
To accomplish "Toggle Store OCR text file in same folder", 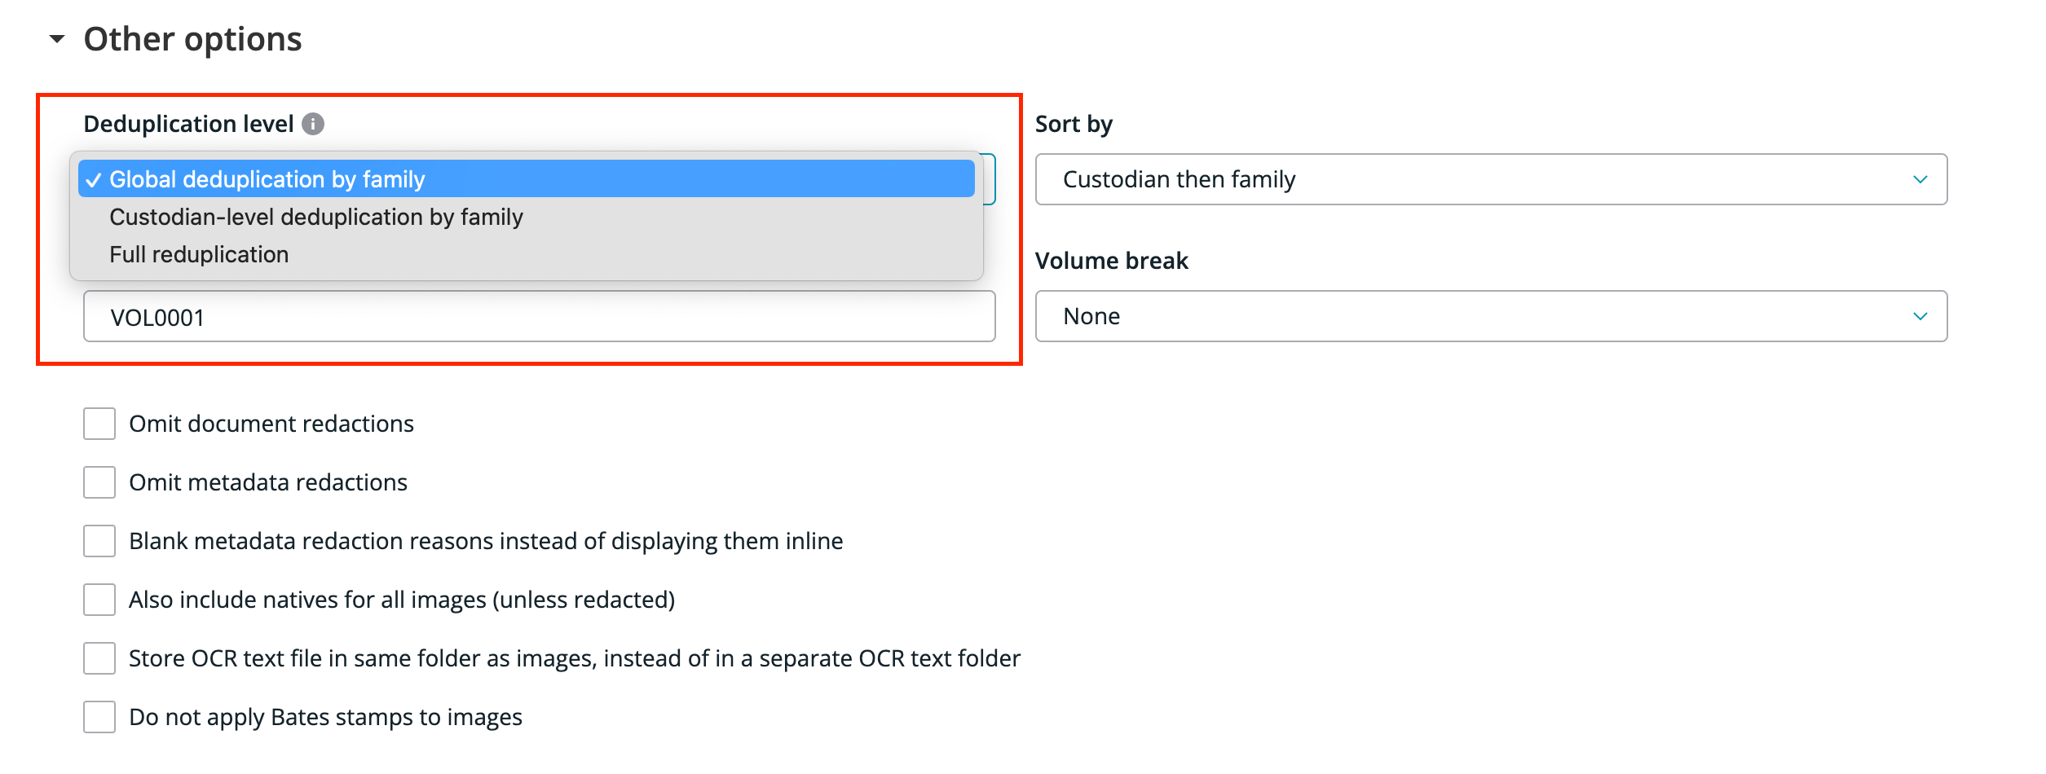I will pos(99,658).
